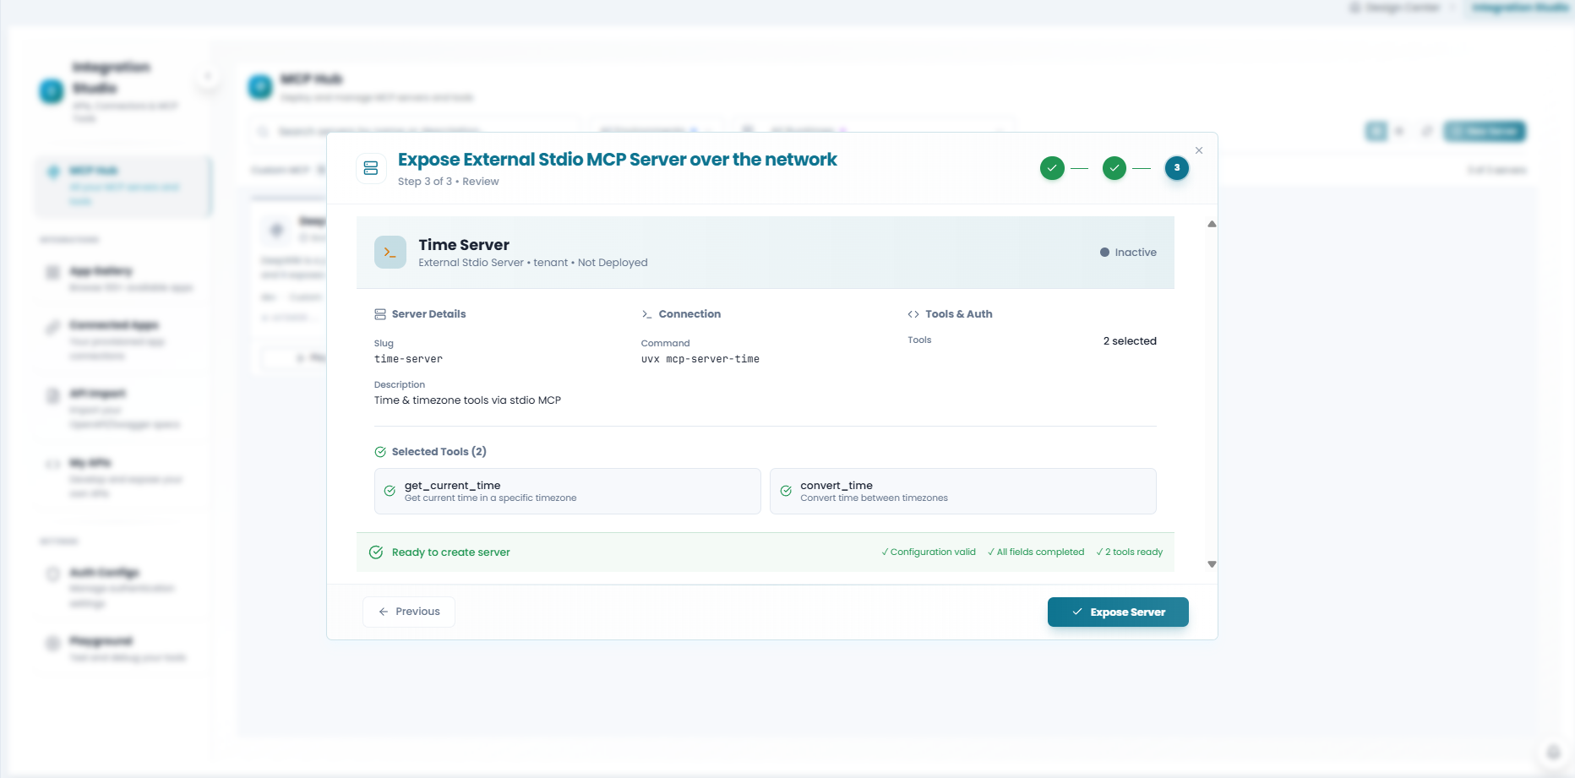Close the Expose External Stdio dialog
The image size is (1575, 778).
click(1199, 150)
